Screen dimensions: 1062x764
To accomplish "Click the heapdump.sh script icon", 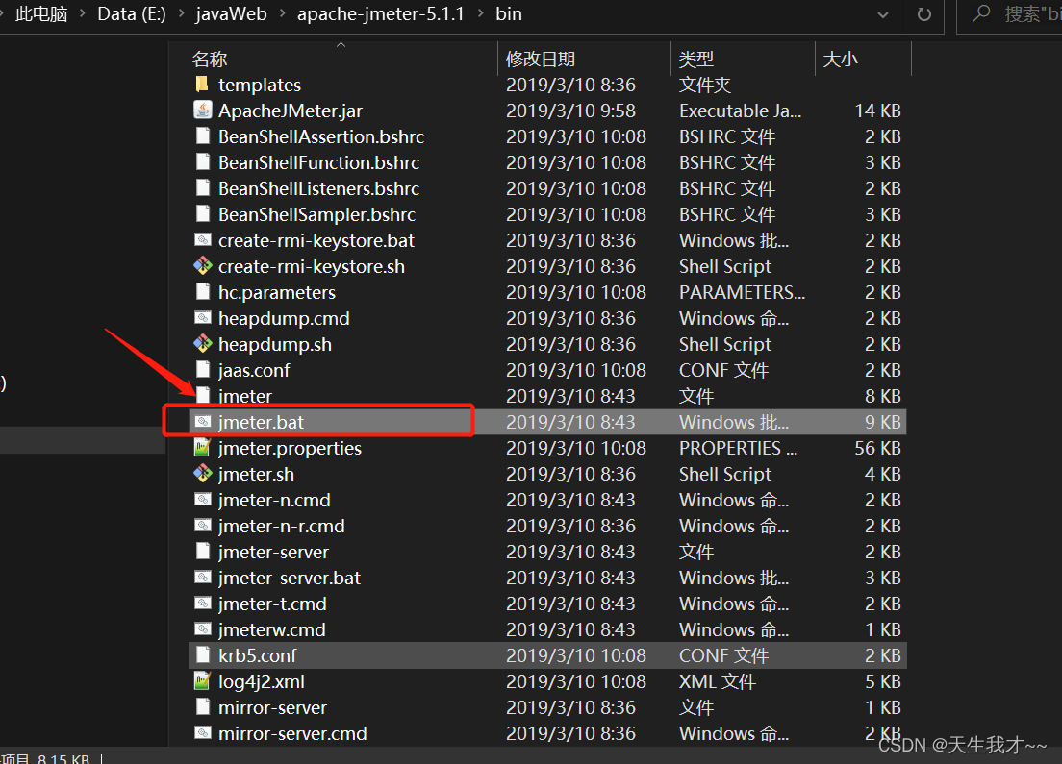I will [x=202, y=344].
